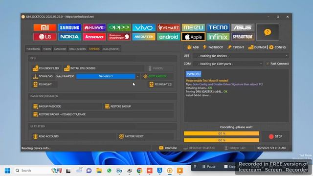Click the Fix Mount button
313x176 pixels.
(45, 84)
